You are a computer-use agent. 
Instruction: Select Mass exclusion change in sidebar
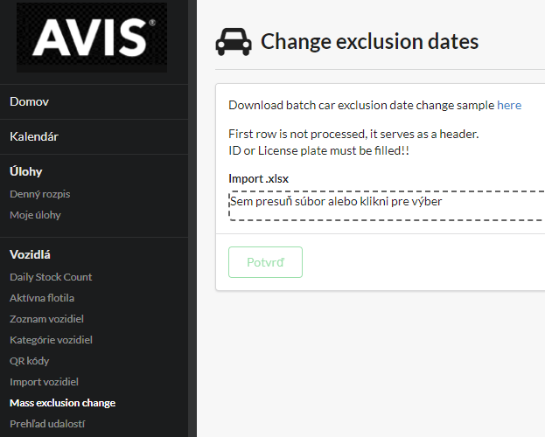click(x=62, y=403)
